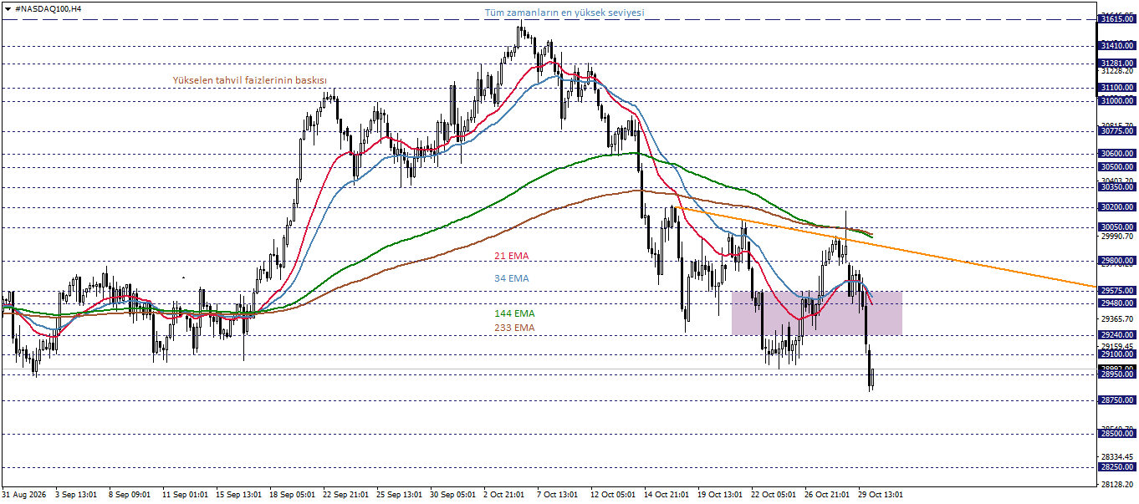This screenshot has width=1139, height=504.
Task: Click the 31410.00 price level tag
Action: [1117, 45]
